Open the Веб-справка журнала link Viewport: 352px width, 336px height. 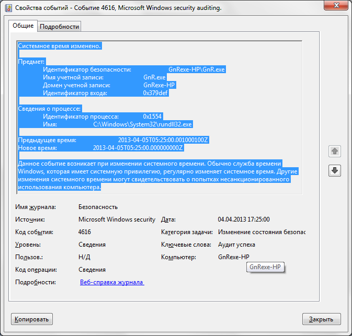pos(112,282)
